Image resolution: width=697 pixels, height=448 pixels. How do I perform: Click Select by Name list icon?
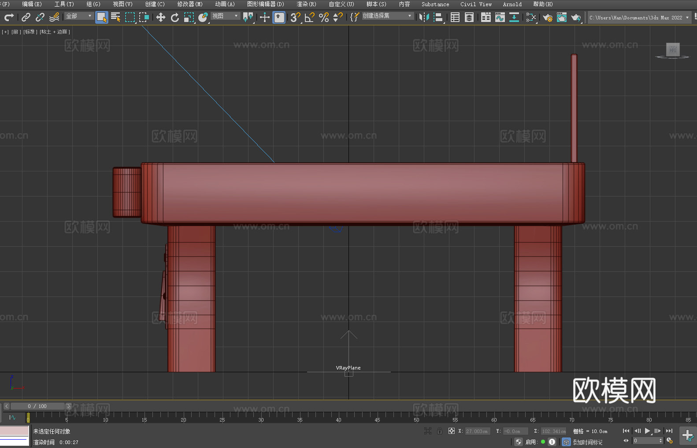[x=115, y=17]
